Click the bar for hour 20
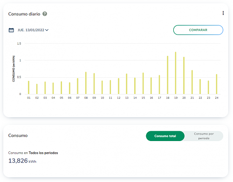The height and width of the screenshot is (182, 233). point(184,75)
